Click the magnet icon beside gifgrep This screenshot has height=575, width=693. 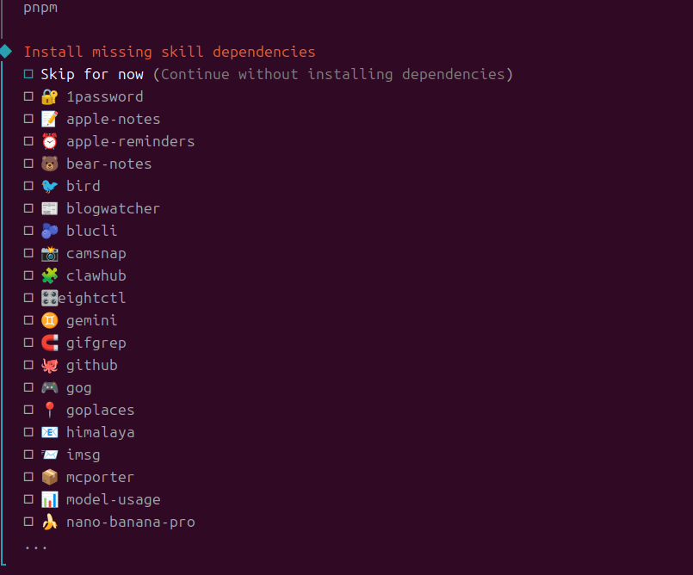(x=49, y=343)
